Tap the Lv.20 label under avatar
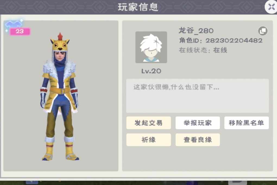 151,71
